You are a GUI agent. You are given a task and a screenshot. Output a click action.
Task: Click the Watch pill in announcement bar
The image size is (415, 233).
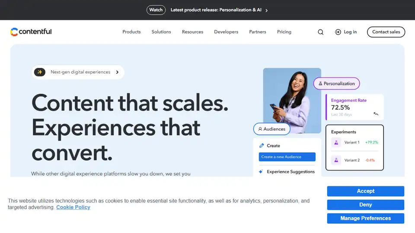coord(156,10)
